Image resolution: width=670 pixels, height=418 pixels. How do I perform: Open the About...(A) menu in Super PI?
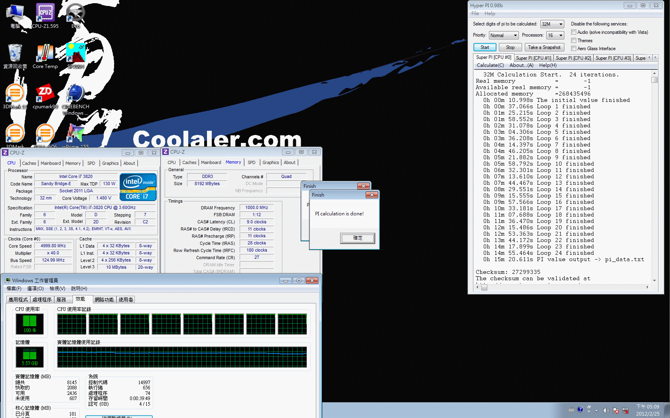(x=521, y=65)
